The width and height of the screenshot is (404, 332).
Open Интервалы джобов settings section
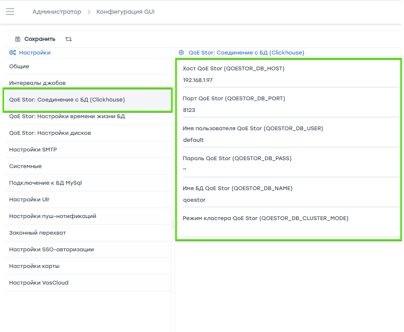[37, 83]
